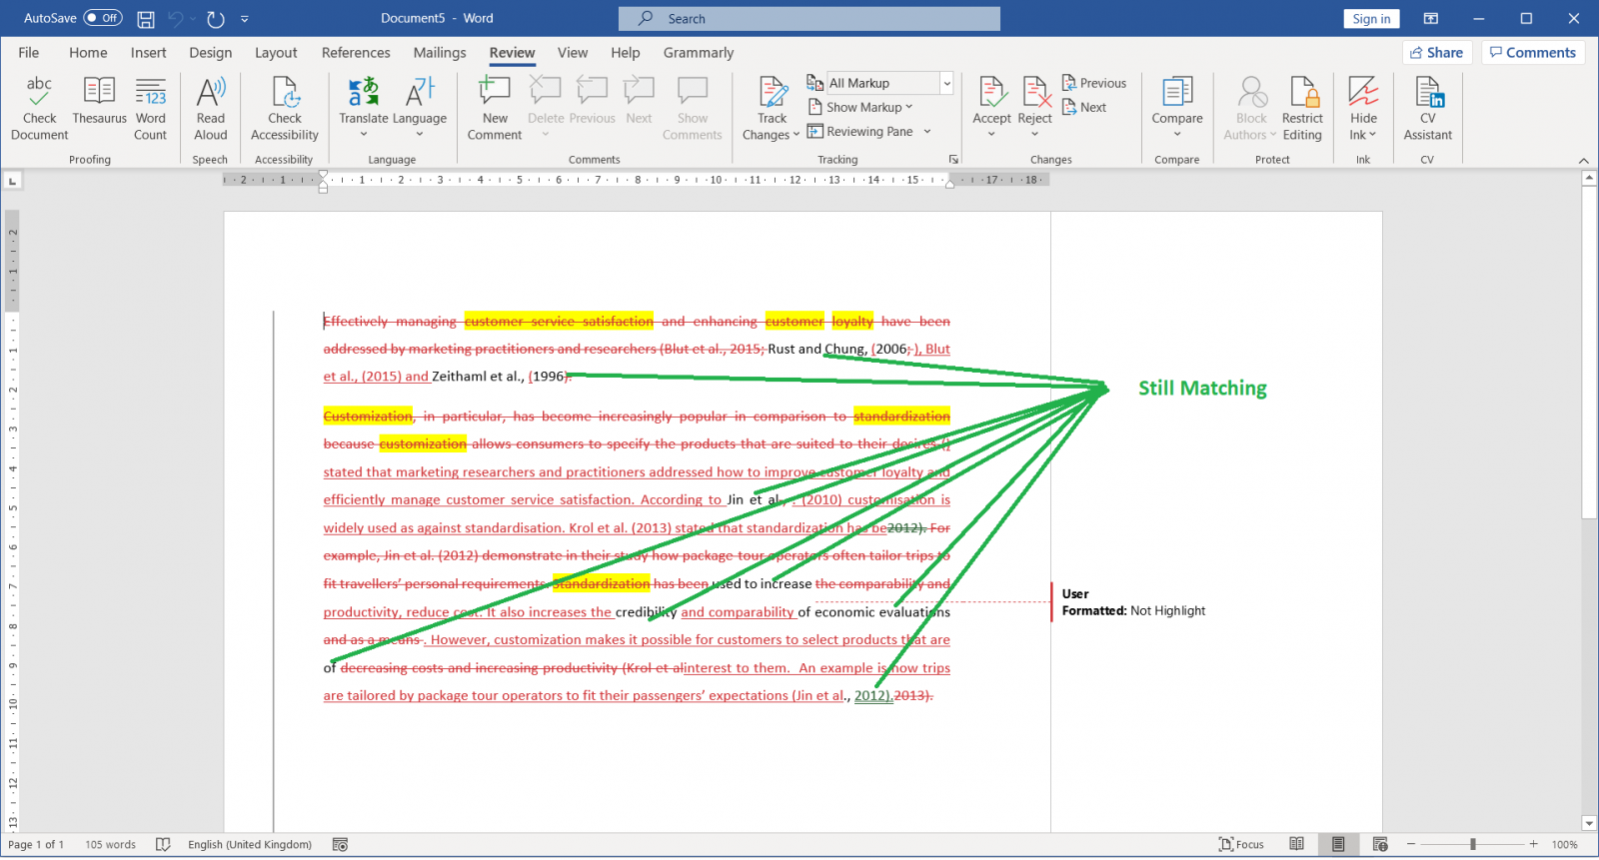Expand the All Markup dropdown
The width and height of the screenshot is (1599, 860).
946,83
